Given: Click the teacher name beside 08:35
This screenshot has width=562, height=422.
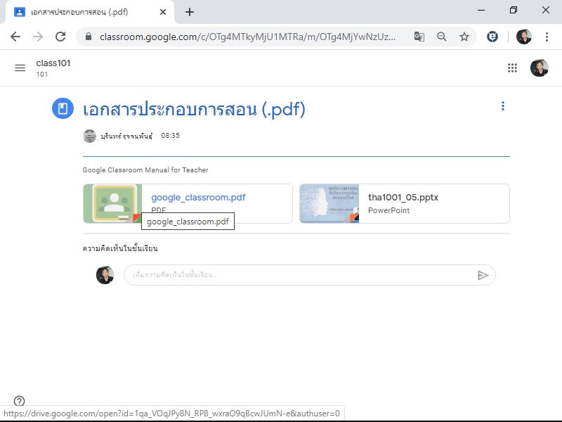Looking at the screenshot, I should (126, 136).
